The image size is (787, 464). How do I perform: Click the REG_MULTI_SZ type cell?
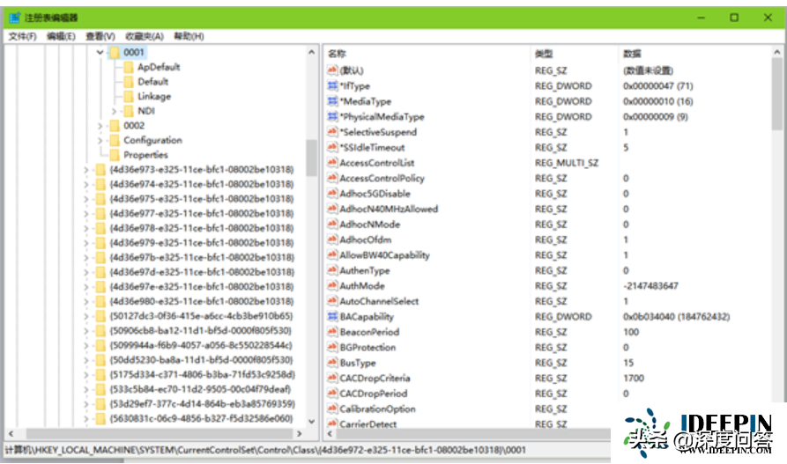[x=566, y=163]
